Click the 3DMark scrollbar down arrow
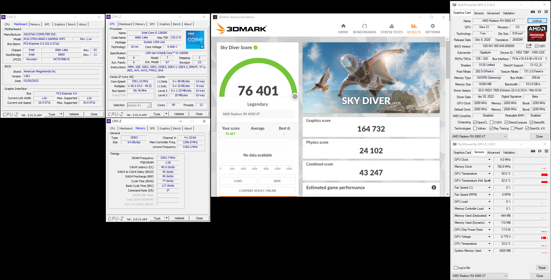Screen dimensions: 551x280 (447, 194)
